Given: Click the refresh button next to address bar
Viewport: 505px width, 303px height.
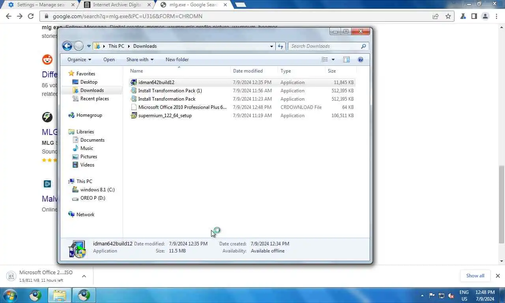Looking at the screenshot, I should (281, 46).
